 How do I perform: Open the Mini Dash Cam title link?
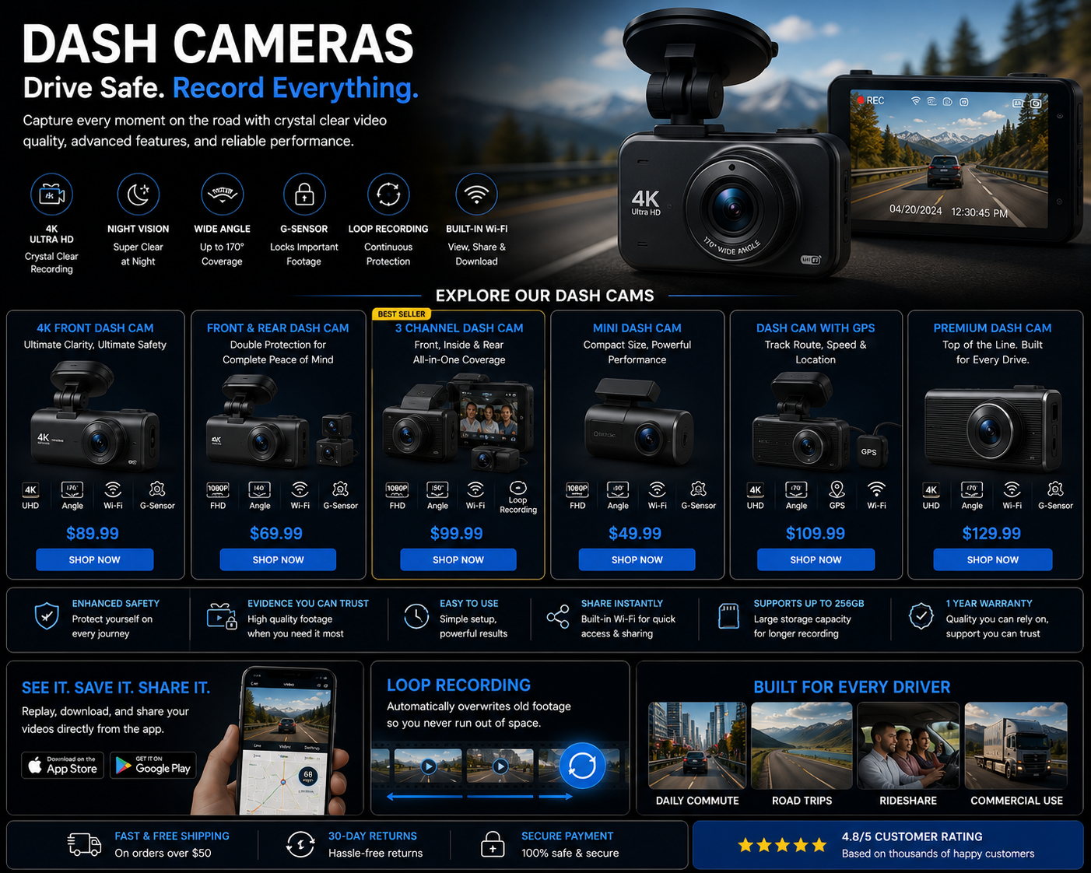637,328
